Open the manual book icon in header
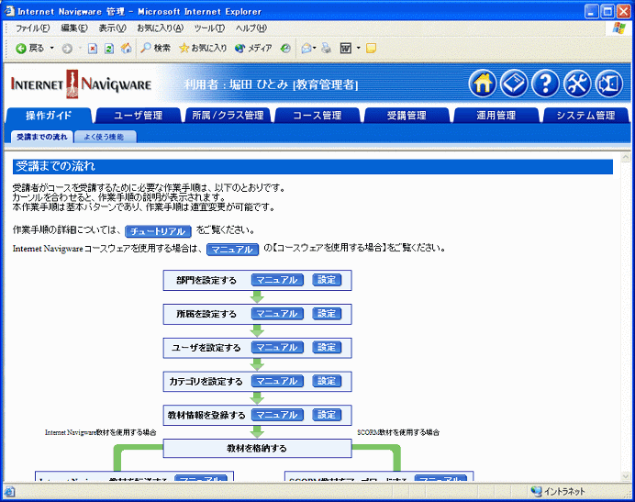 pos(514,84)
